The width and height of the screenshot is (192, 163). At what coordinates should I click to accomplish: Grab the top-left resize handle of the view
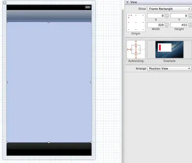(7, 22)
